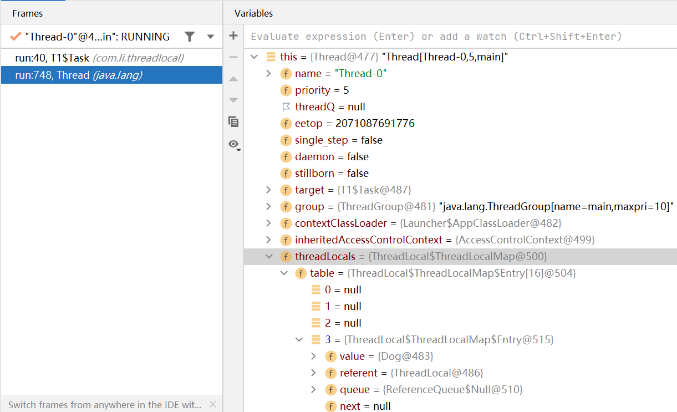
Task: Click the field icon beside queue
Action: (331, 390)
